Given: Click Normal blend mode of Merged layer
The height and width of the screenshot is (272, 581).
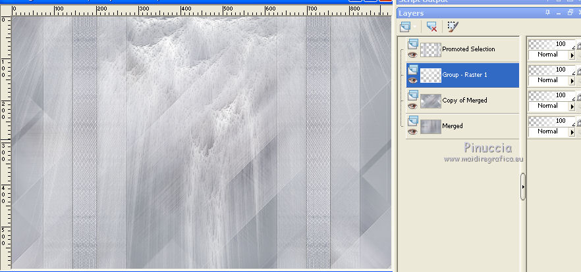Looking at the screenshot, I should 548,131.
